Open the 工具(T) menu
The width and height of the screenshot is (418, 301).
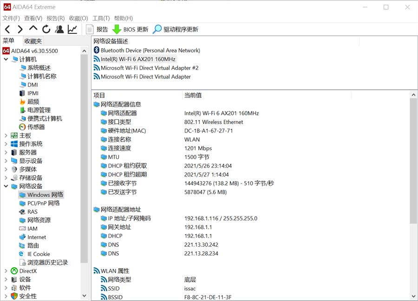point(101,18)
